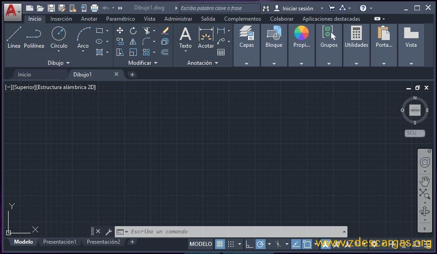The image size is (437, 254).
Task: Expand the Dibujo panel
Action: (59, 63)
